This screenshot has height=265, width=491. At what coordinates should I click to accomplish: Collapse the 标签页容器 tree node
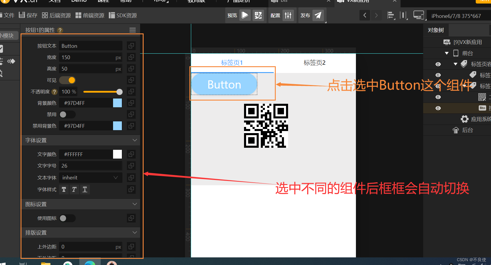(455, 64)
